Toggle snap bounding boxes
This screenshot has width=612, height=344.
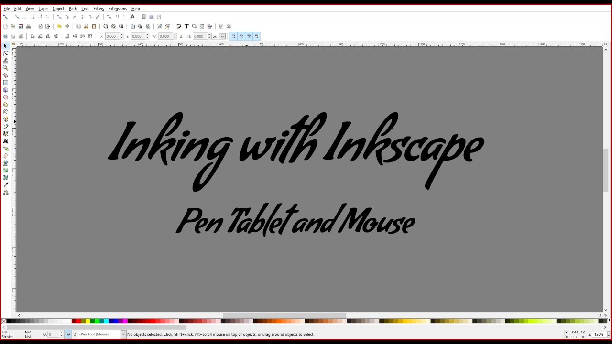[x=16, y=16]
